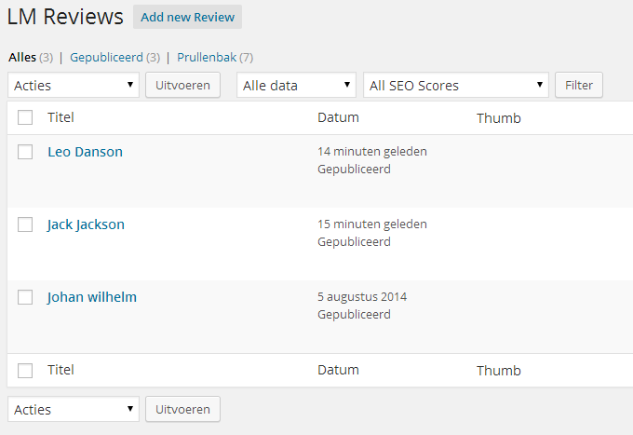View the Prullenbak trash list

(207, 58)
